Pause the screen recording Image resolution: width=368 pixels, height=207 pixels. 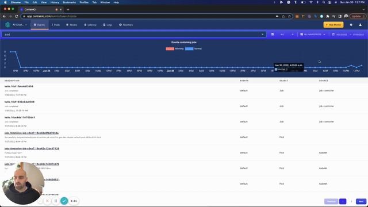pos(56,201)
